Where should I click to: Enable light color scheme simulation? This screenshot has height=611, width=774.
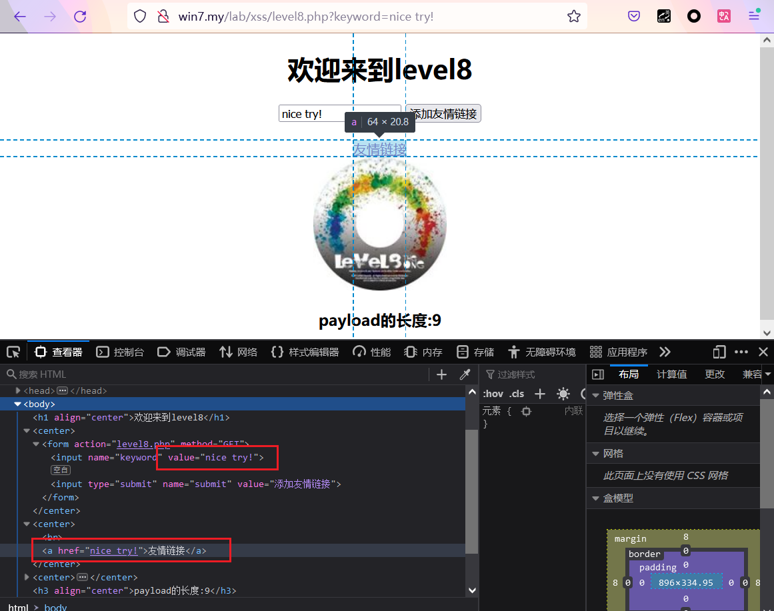[x=563, y=393]
